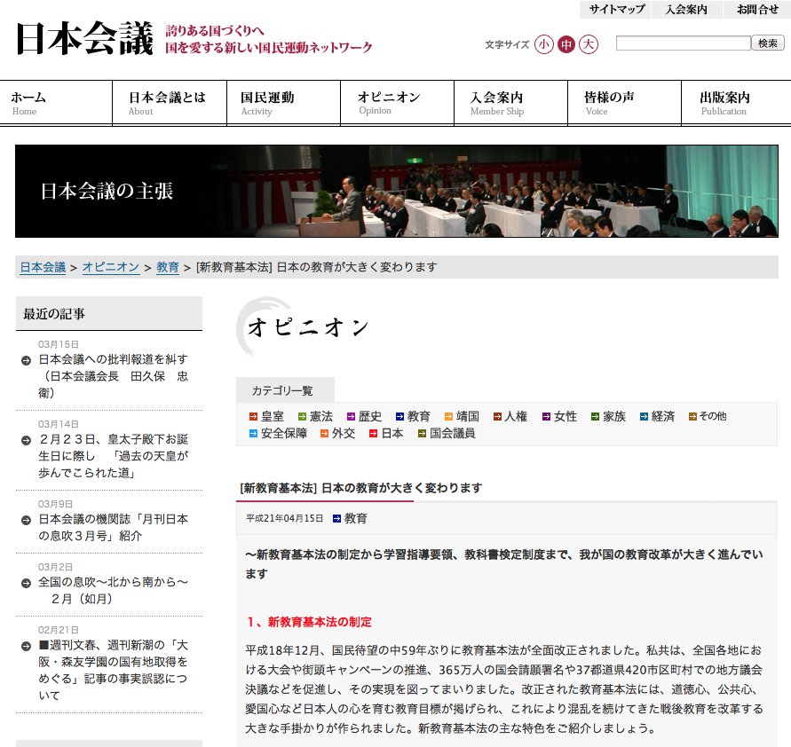The height and width of the screenshot is (747, 791).
Task: Click olive icon next to 国会議員 category
Action: click(x=422, y=434)
